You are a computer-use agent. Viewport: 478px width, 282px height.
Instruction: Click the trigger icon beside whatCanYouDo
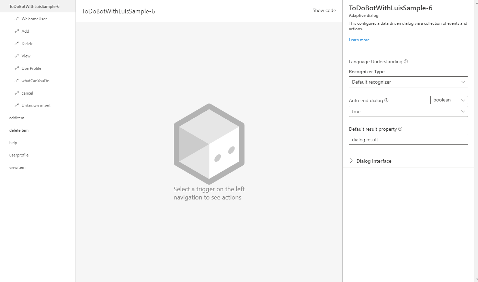[x=17, y=81]
